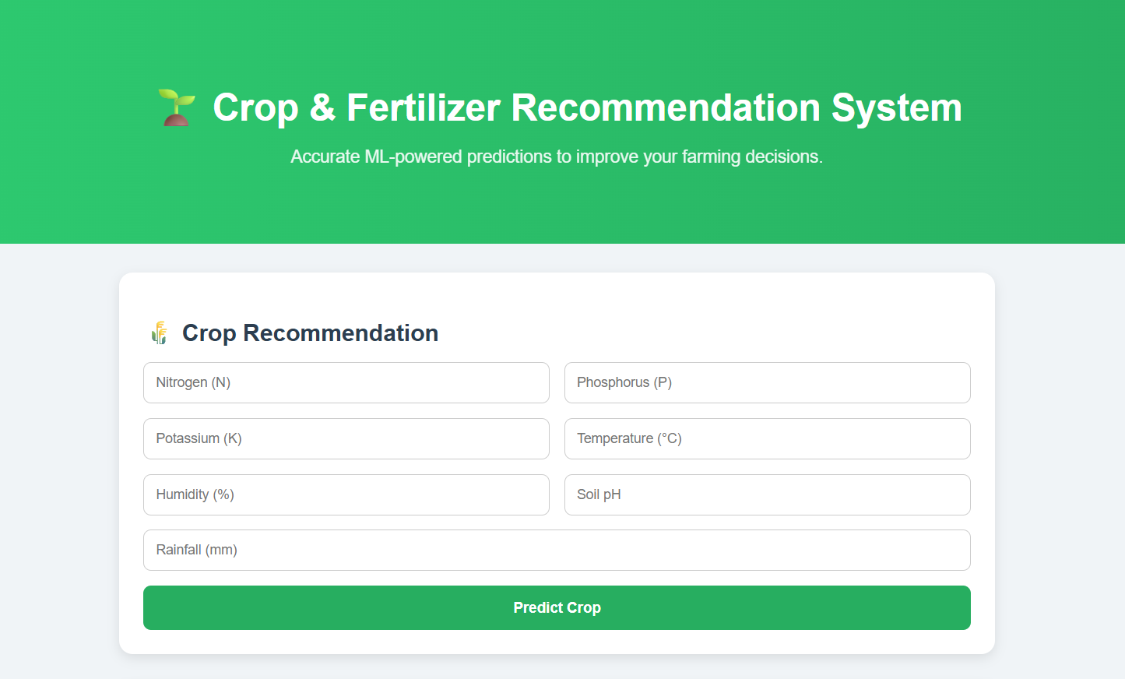
Task: Click the word "Fertilizer" in the title
Action: point(423,107)
